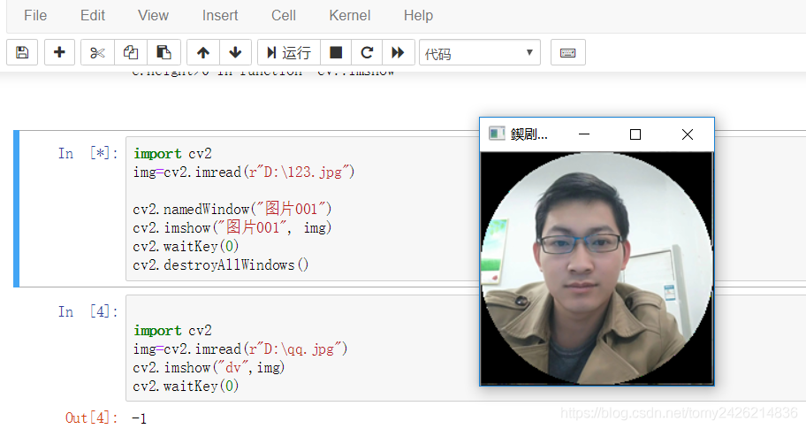Open the Insert menu
Image resolution: width=806 pixels, height=429 pixels.
pyautogui.click(x=220, y=15)
